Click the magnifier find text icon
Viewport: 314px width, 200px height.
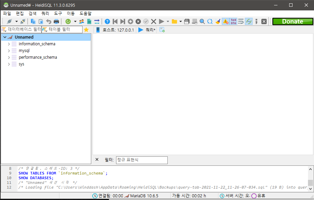[x=202, y=21]
